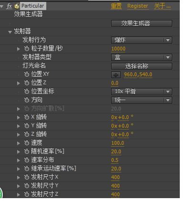This screenshot has height=201, width=186.
Task: Click the 位置 Z value 0.0
Action: [115, 83]
